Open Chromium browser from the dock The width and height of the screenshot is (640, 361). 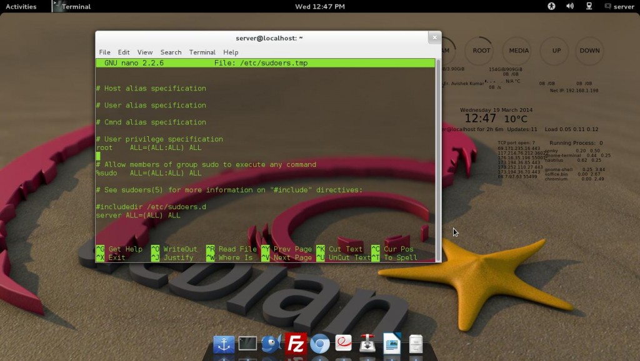[x=319, y=344]
